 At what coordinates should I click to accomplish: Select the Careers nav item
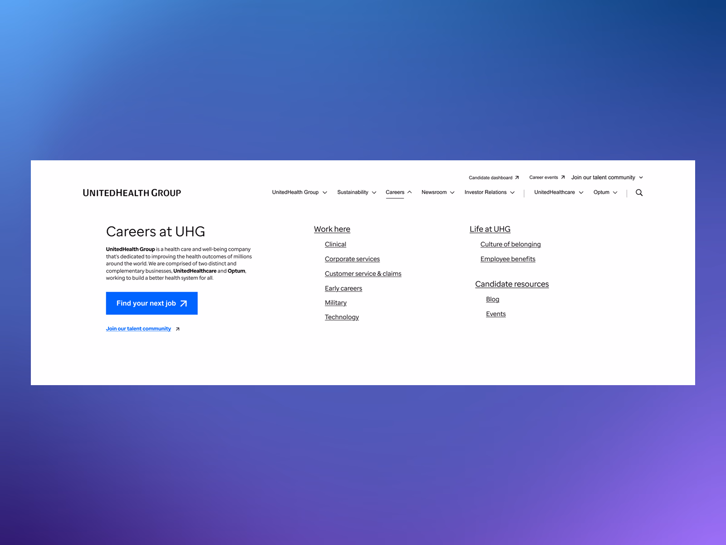coord(395,192)
